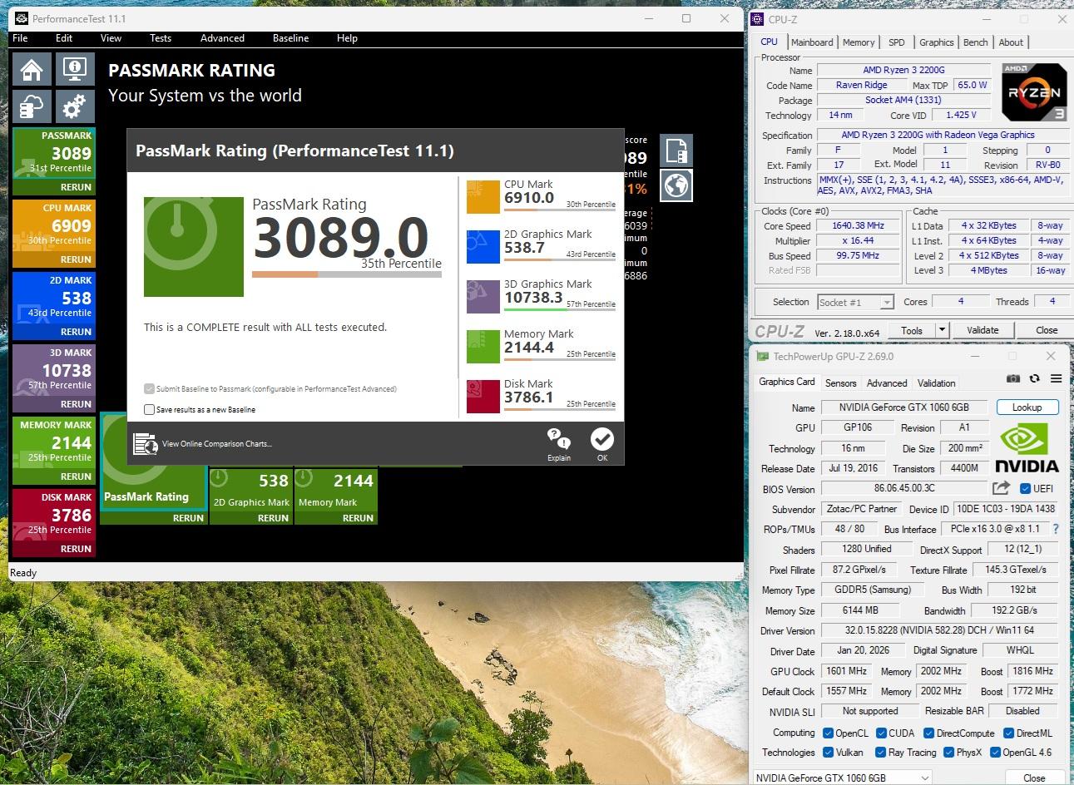Click the Core Speed value in CPU-Z
This screenshot has width=1074, height=785.
tap(859, 225)
